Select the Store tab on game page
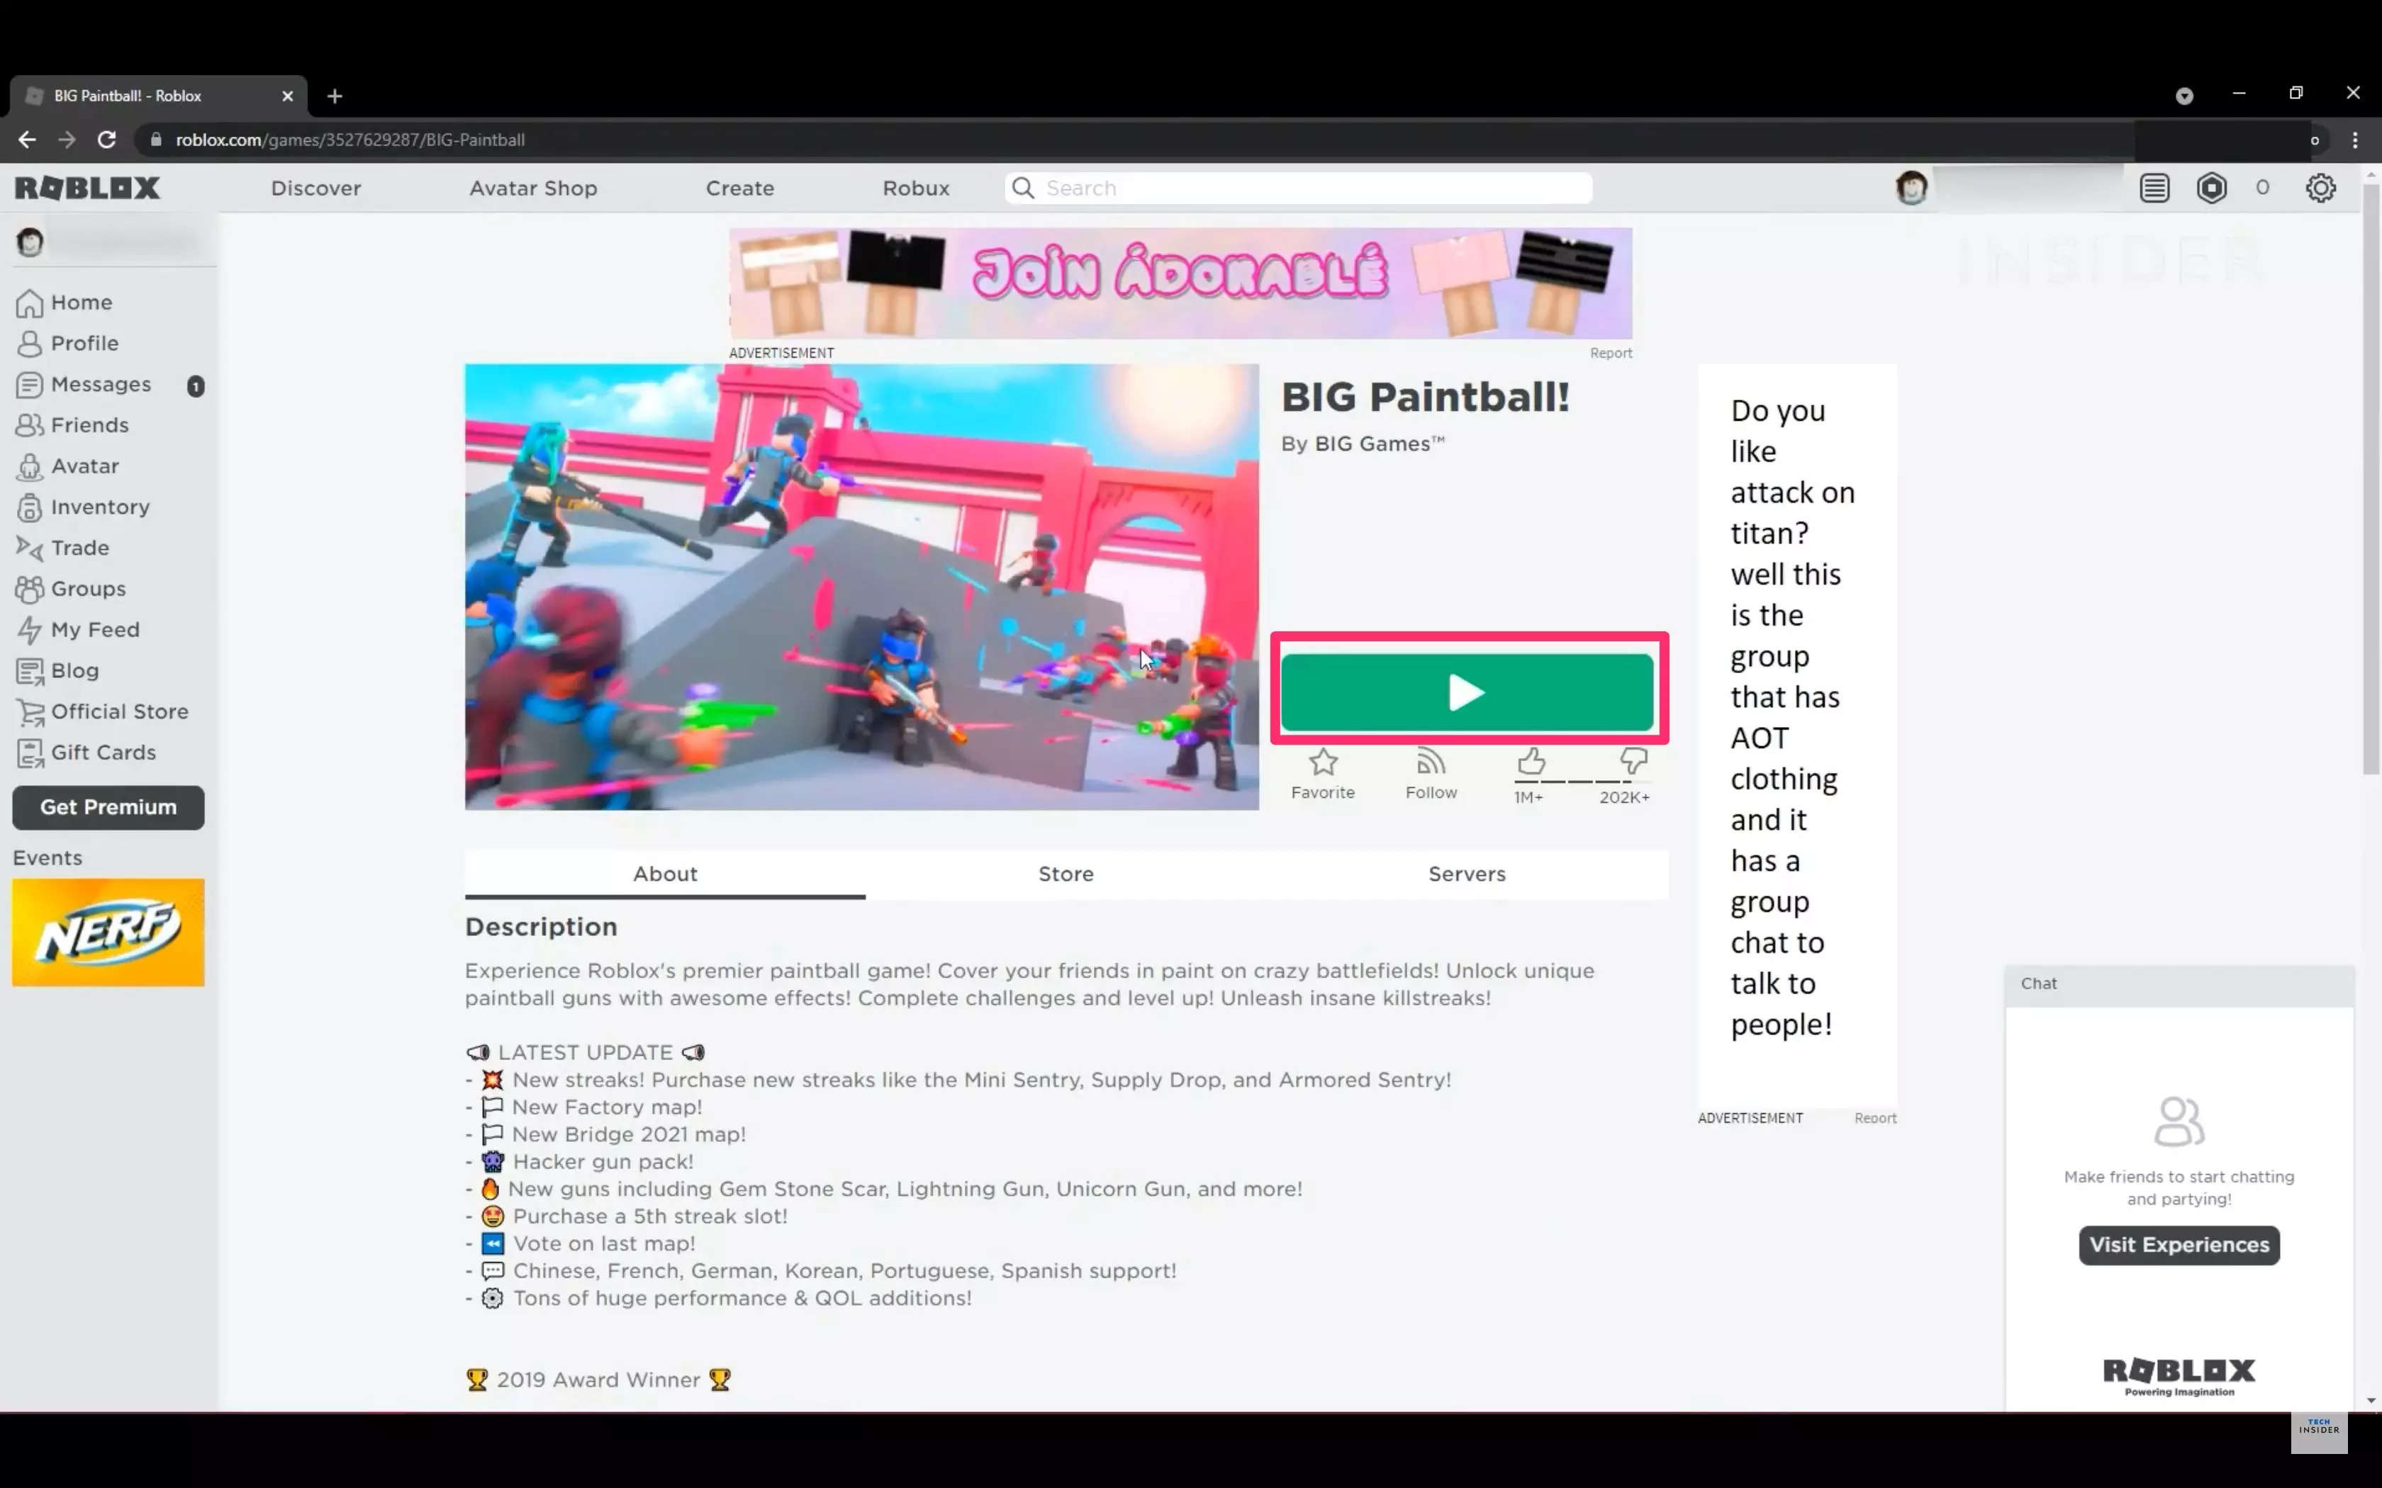The height and width of the screenshot is (1488, 2382). (x=1065, y=872)
